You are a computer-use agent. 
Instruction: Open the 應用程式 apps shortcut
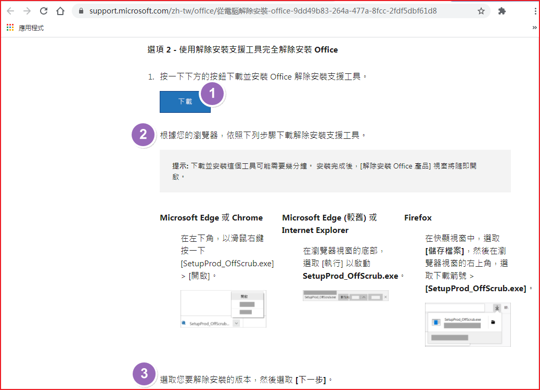[25, 28]
